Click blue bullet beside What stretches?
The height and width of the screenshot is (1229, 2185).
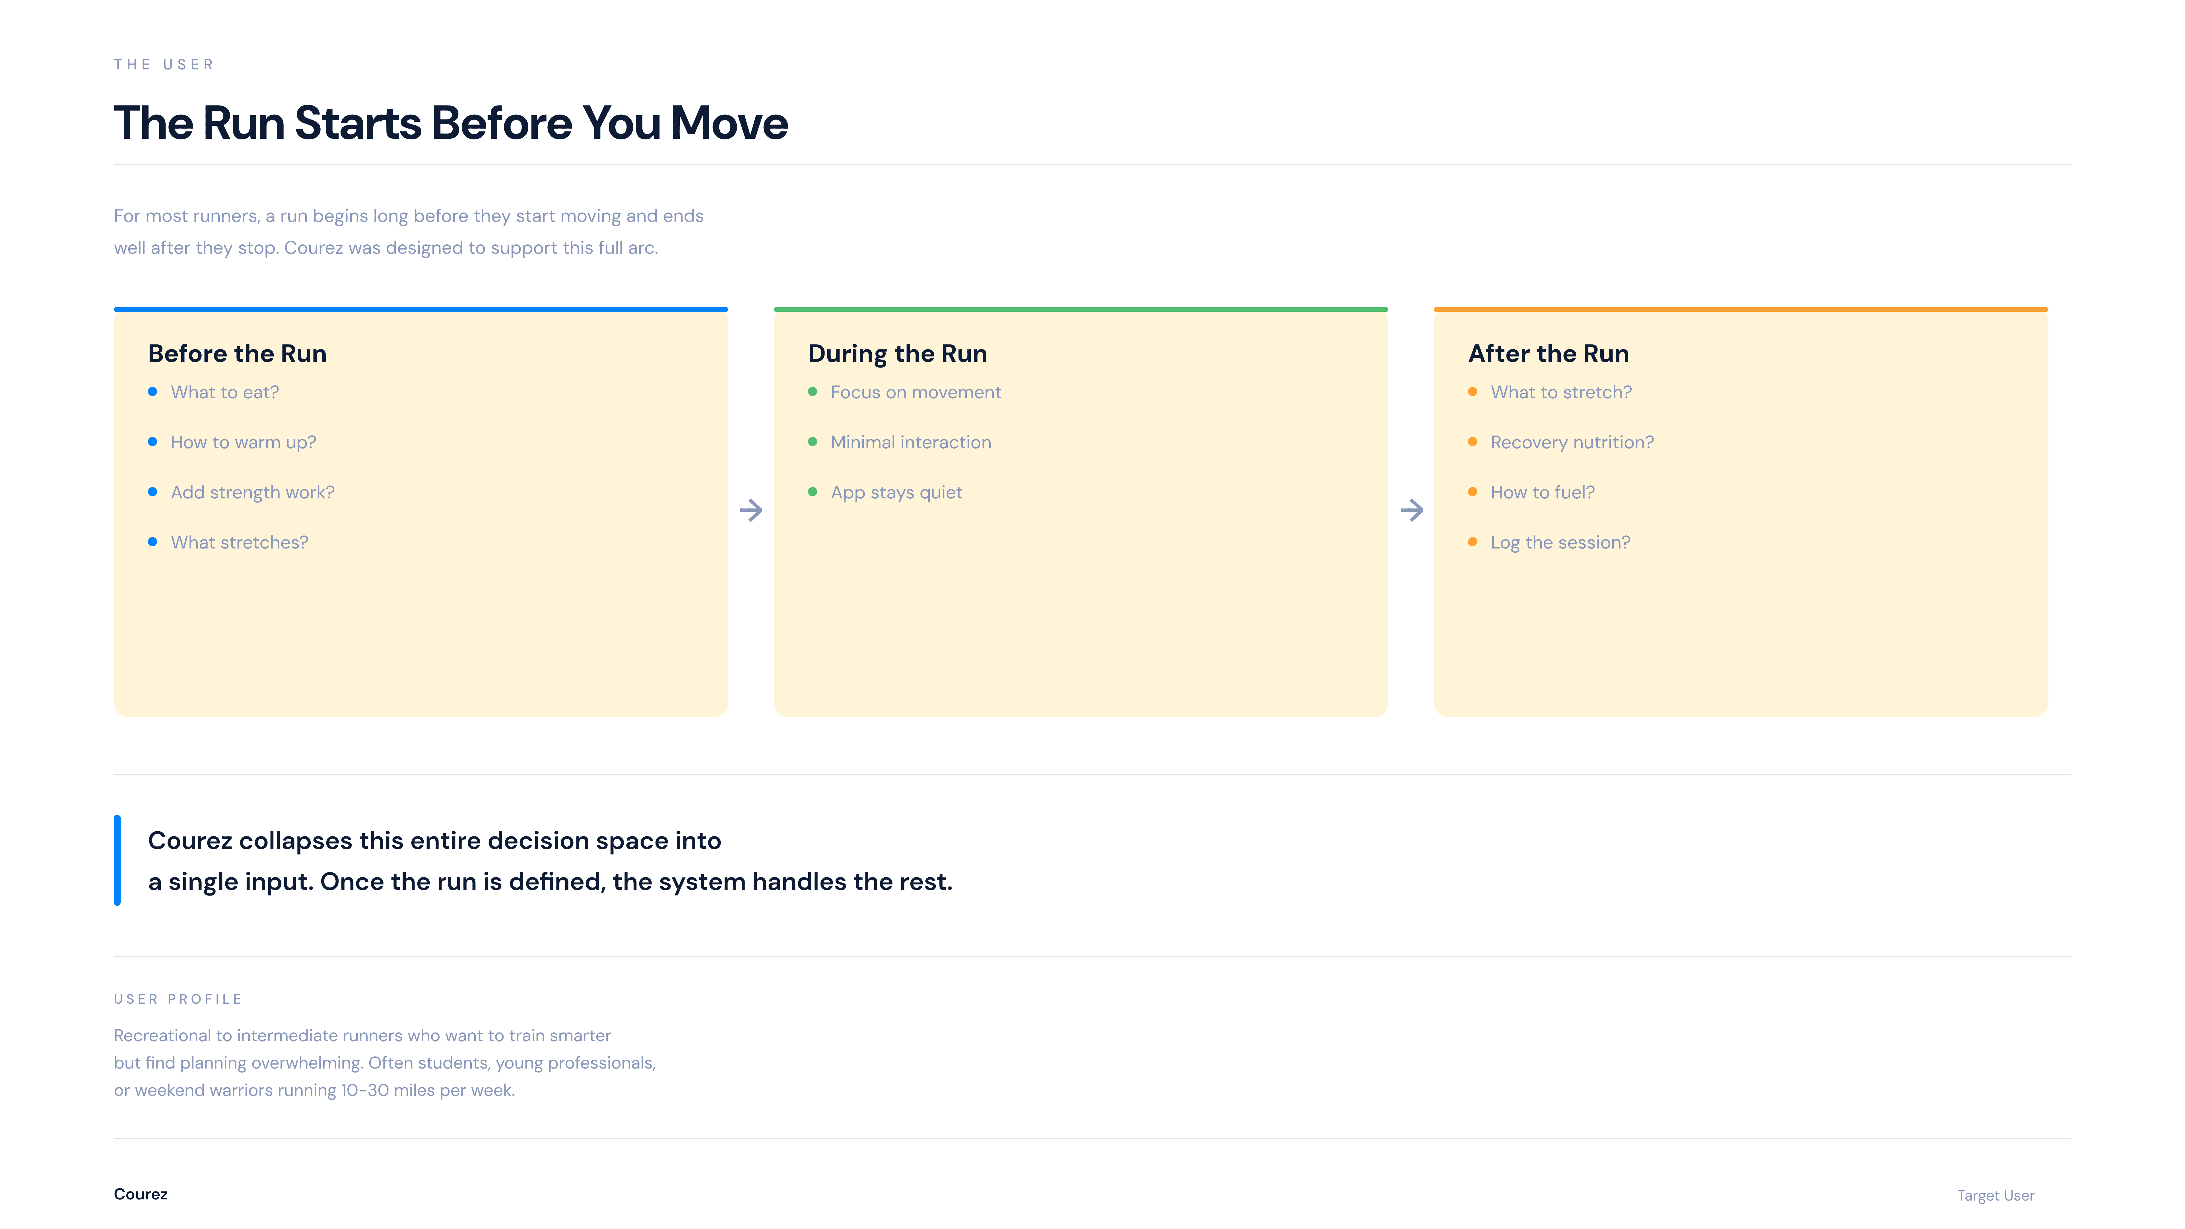[x=153, y=542]
